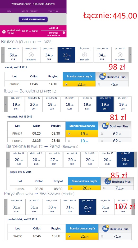The image size is (138, 248).
Task: Click the info icon next to the 119,00 zł regular price
Action: (64, 33)
